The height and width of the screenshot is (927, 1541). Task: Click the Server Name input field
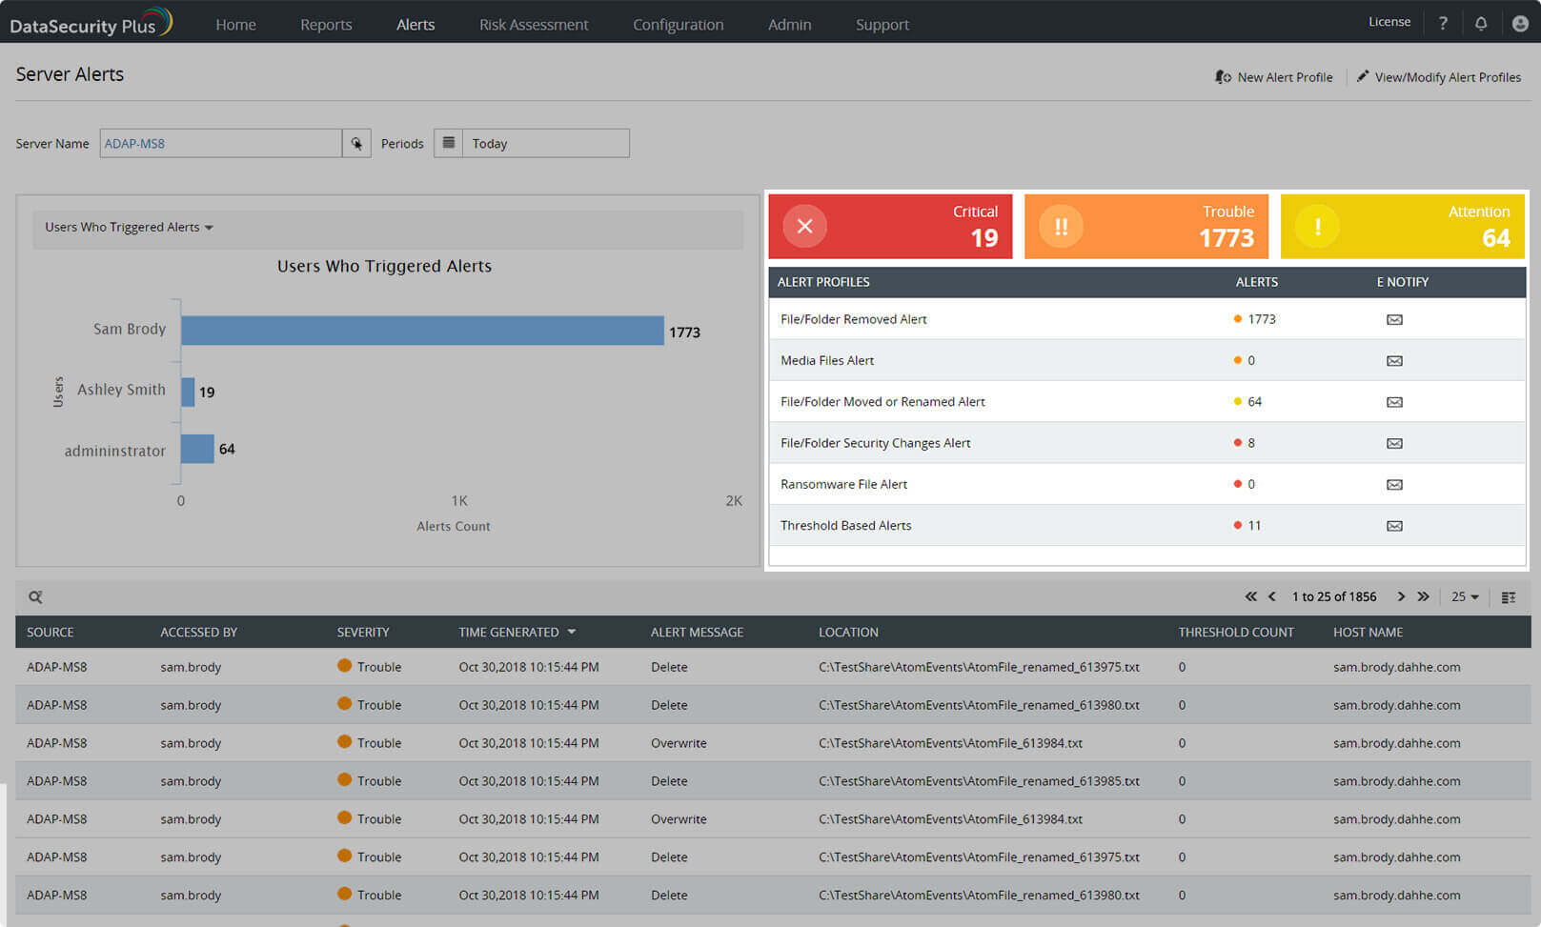pyautogui.click(x=220, y=144)
